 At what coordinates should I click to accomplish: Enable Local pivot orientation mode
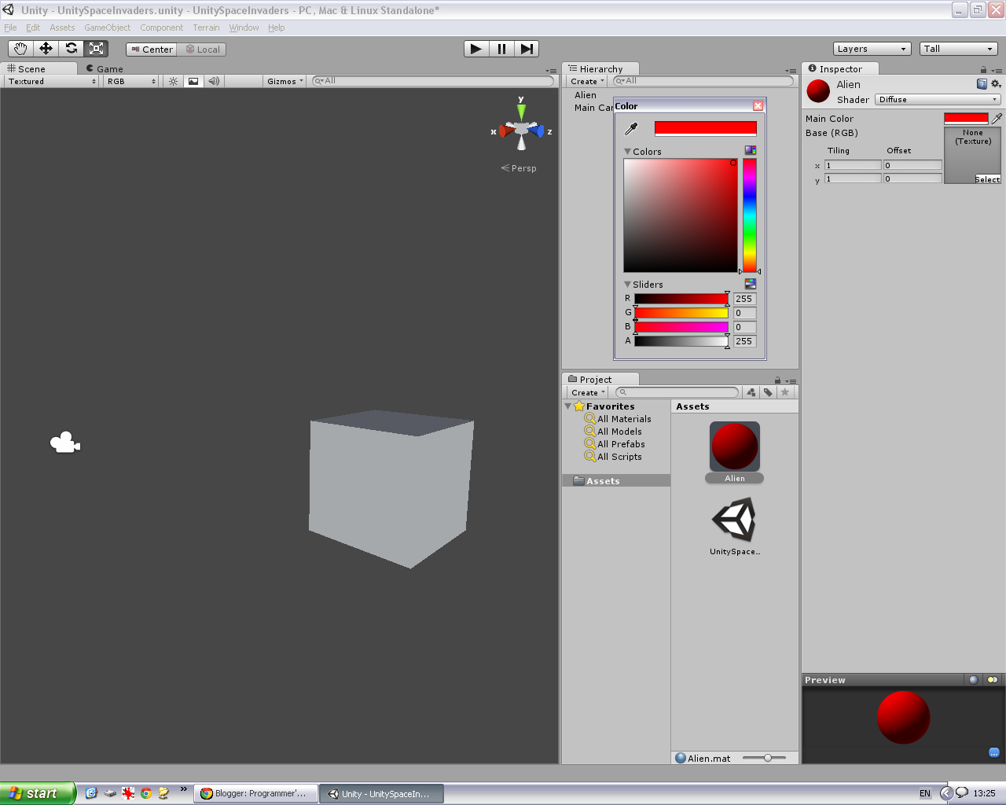[202, 49]
